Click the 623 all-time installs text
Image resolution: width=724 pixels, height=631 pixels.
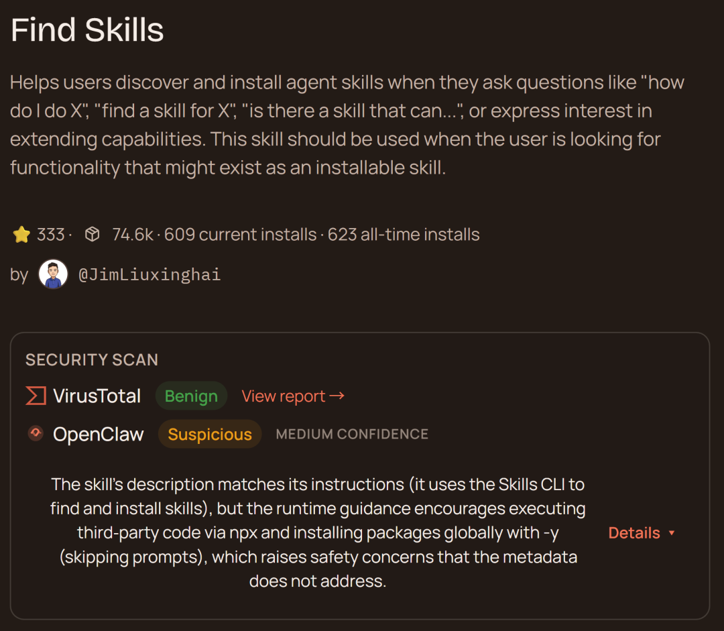point(404,235)
